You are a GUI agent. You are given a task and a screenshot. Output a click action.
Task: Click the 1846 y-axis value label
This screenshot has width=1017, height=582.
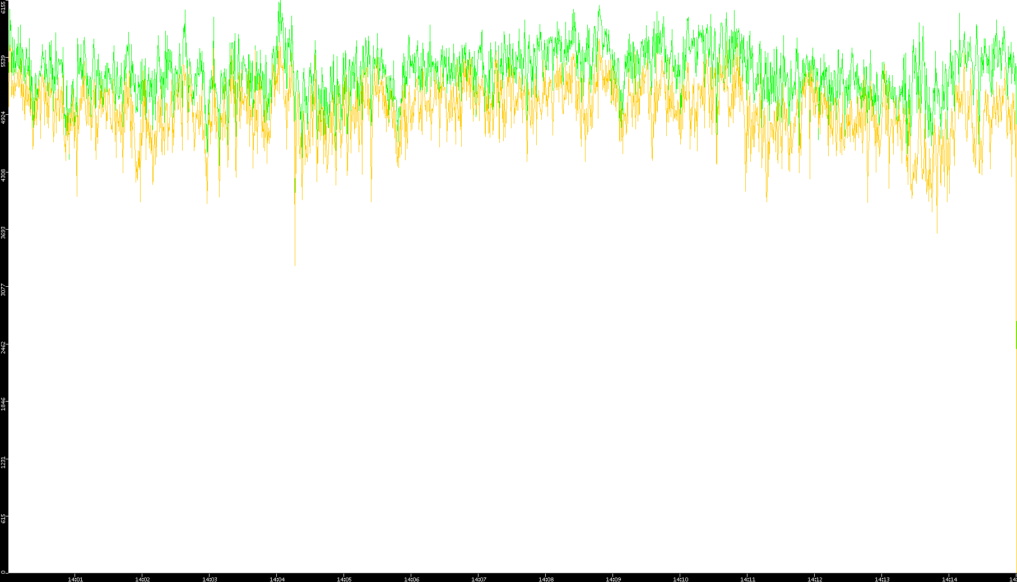(x=3, y=404)
